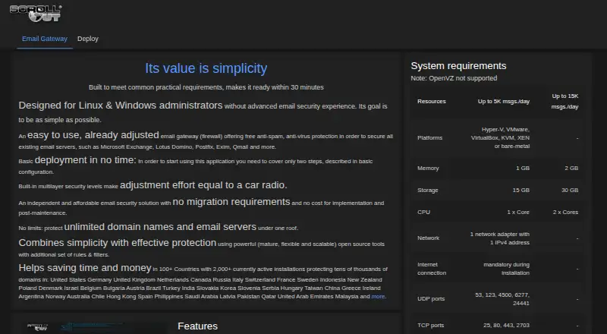Click the 'Built to meet common practical requirements' subtitle
The height and width of the screenshot is (334, 607).
click(206, 87)
